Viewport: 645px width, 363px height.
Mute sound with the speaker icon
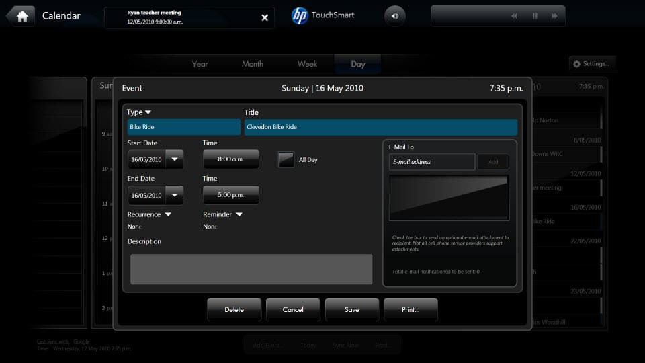pyautogui.click(x=395, y=16)
